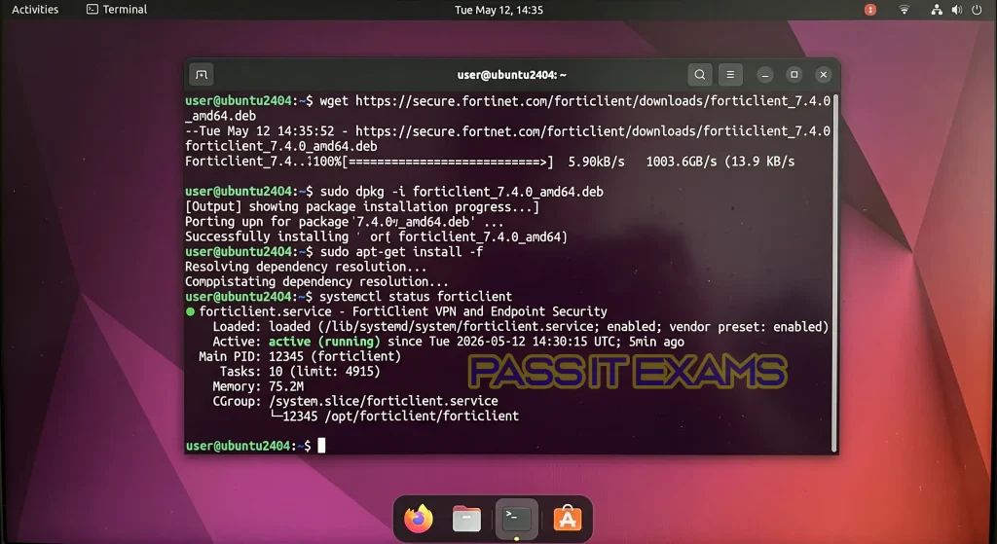Click the download progress bar line
Viewport: 997px width, 544px height.
(490, 162)
